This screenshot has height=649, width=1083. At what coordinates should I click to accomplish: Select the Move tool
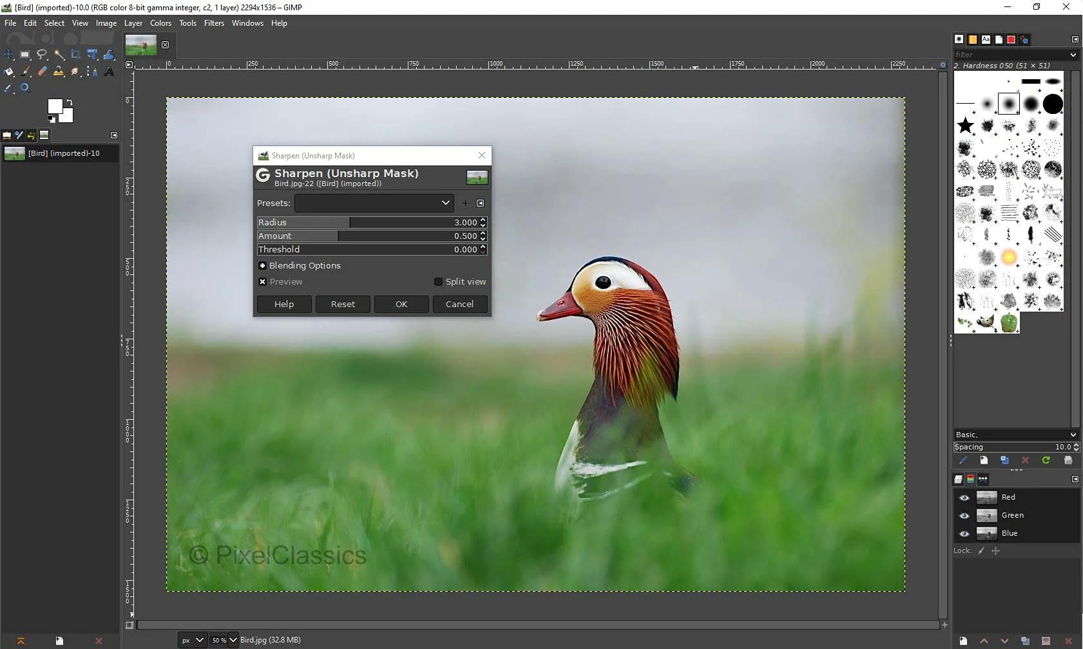click(8, 55)
